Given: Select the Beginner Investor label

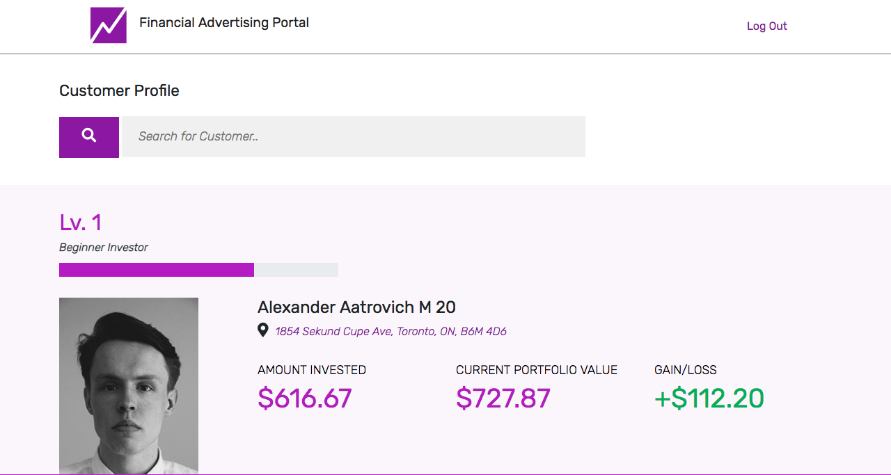Looking at the screenshot, I should (104, 248).
